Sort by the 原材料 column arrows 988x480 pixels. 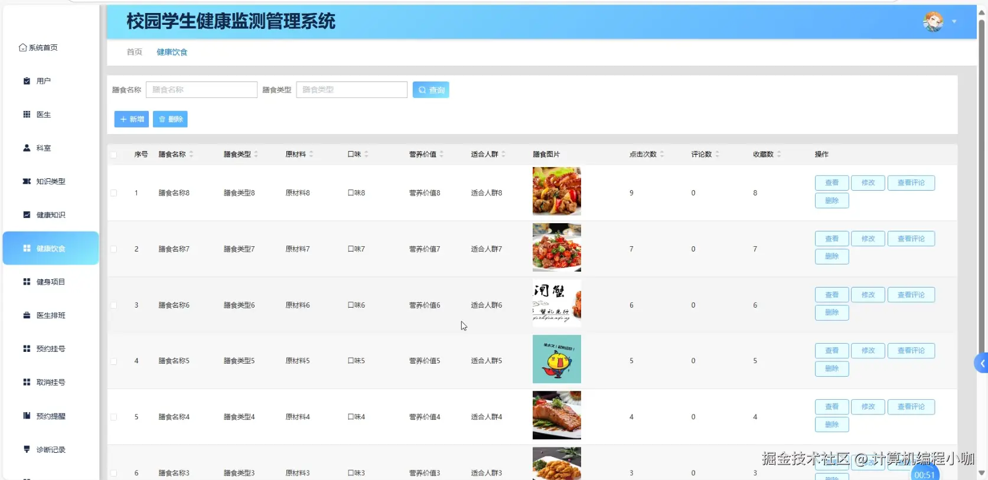click(311, 154)
